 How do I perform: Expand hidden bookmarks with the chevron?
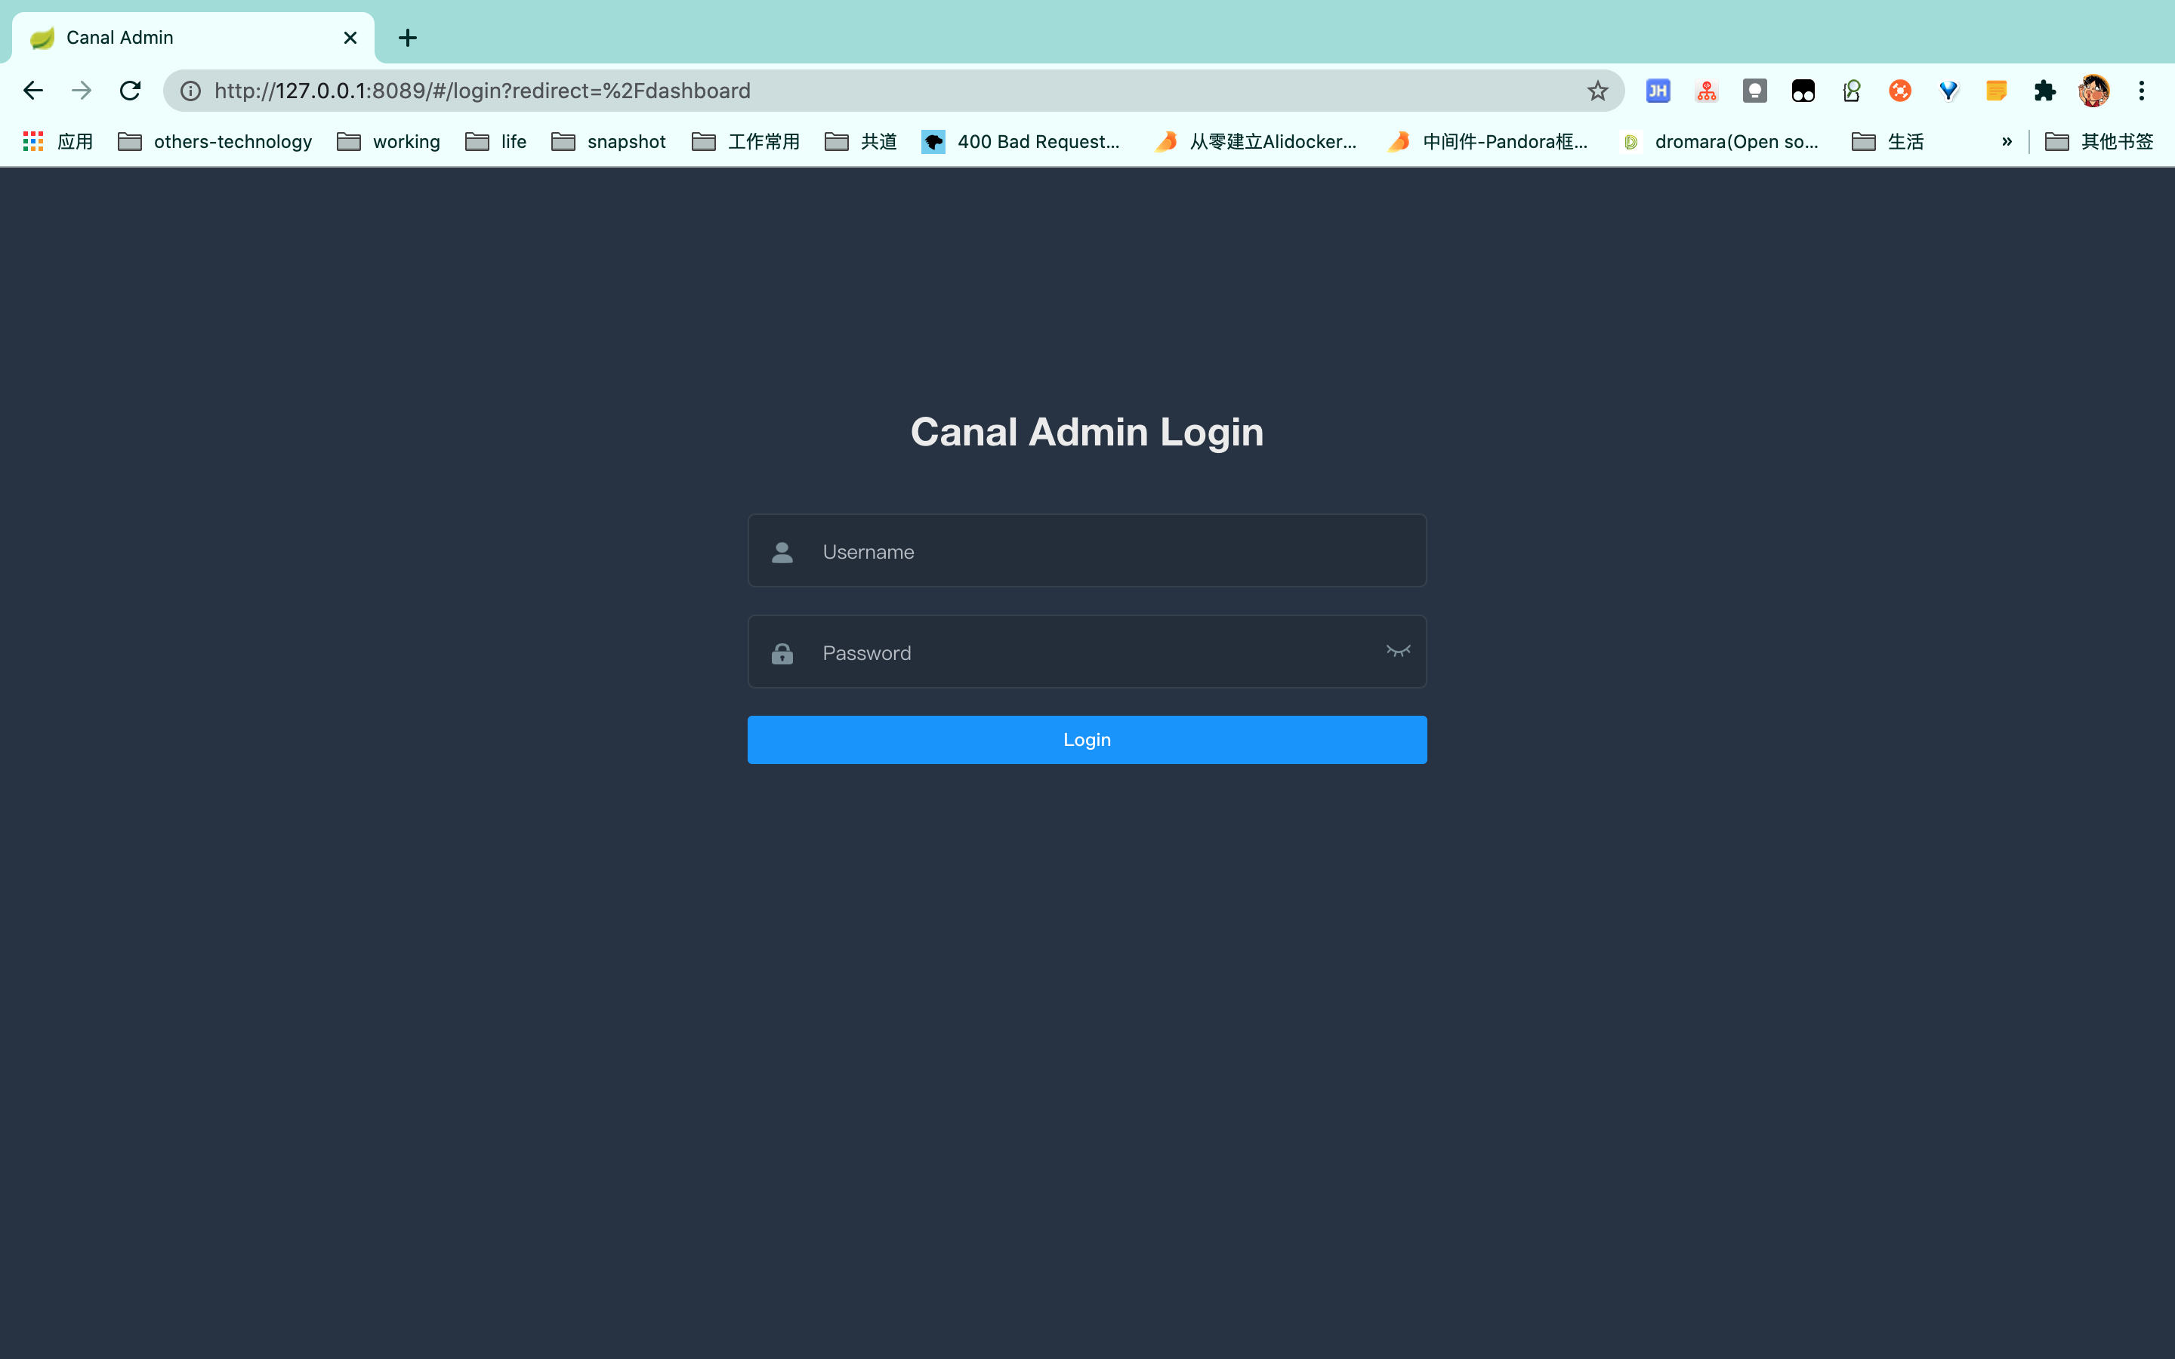tap(2007, 141)
